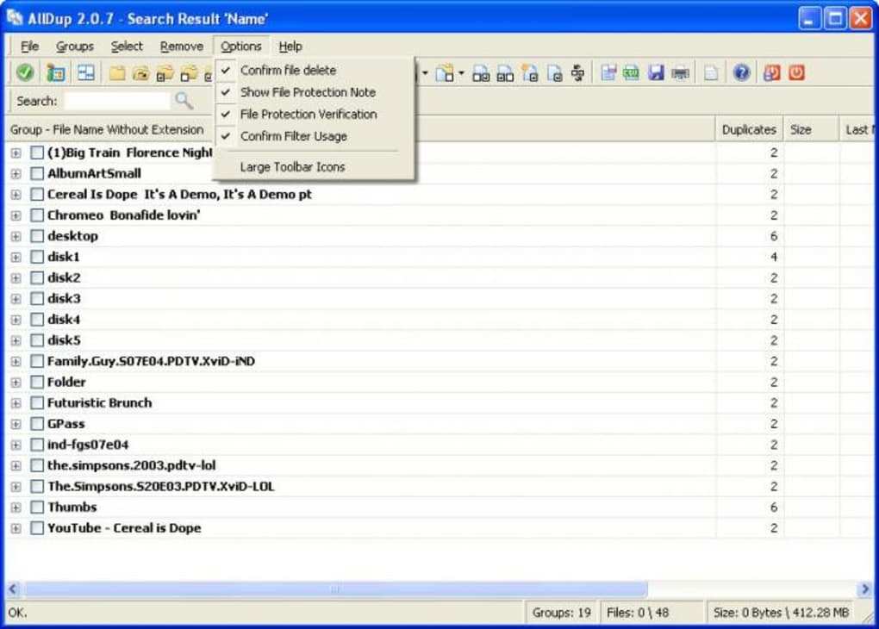The width and height of the screenshot is (879, 629).
Task: Click inside the Search text field
Action: (116, 101)
